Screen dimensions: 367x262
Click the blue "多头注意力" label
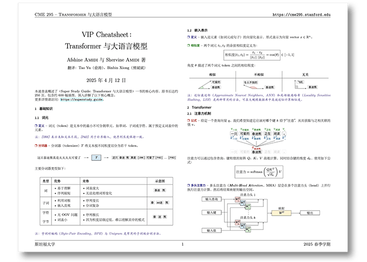pyautogui.click(x=198, y=185)
